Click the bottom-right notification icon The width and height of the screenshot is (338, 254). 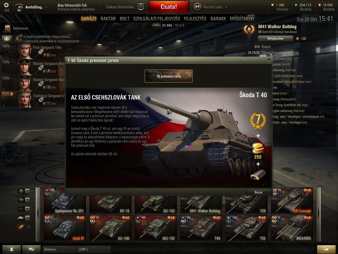click(x=326, y=249)
